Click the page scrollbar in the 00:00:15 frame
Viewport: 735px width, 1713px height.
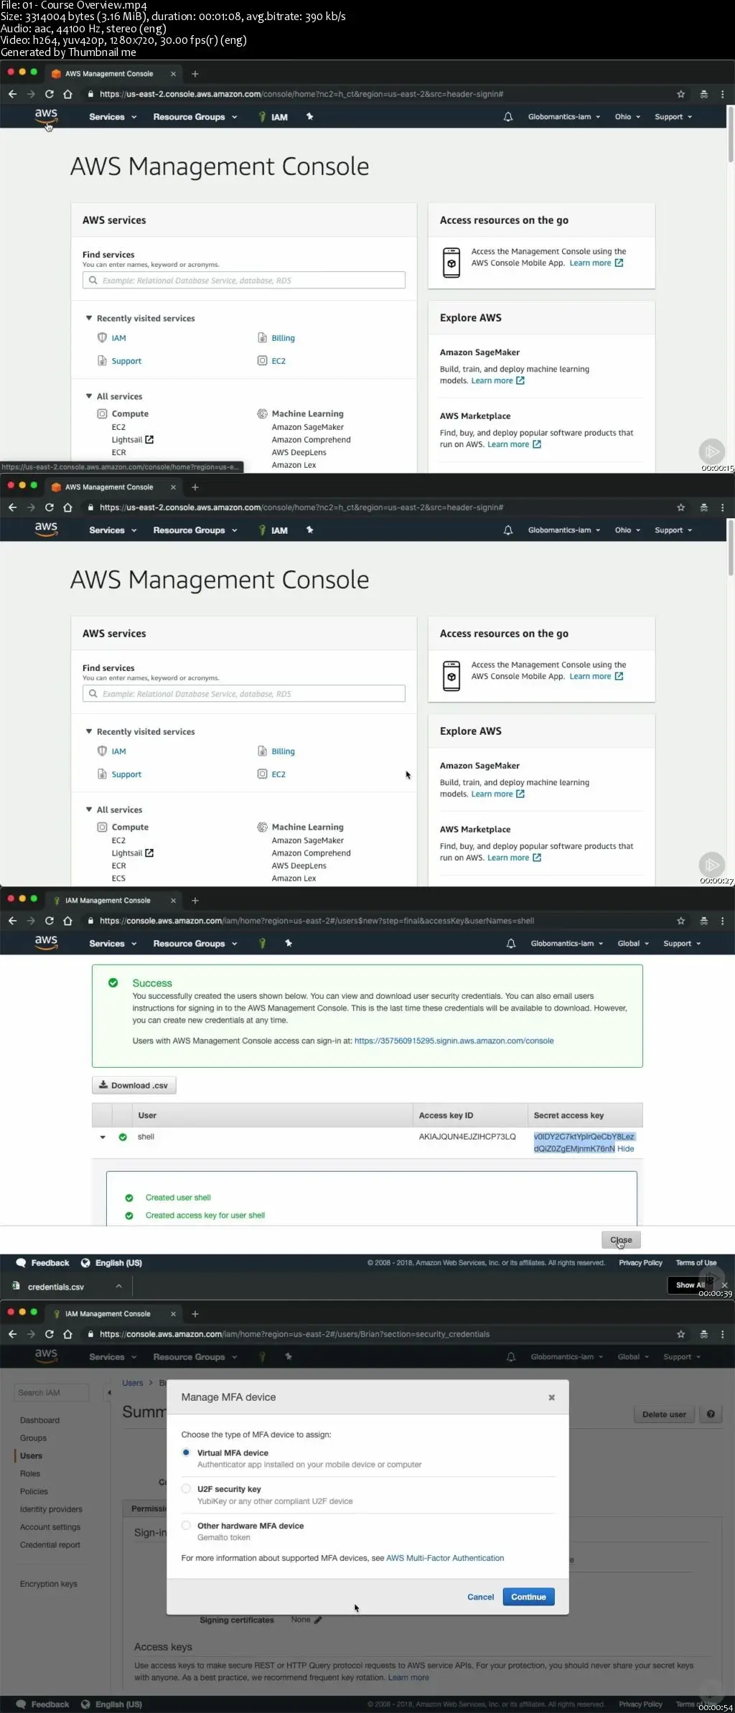[x=731, y=135]
